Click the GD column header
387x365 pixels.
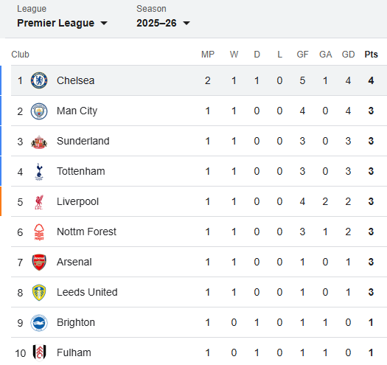[348, 55]
